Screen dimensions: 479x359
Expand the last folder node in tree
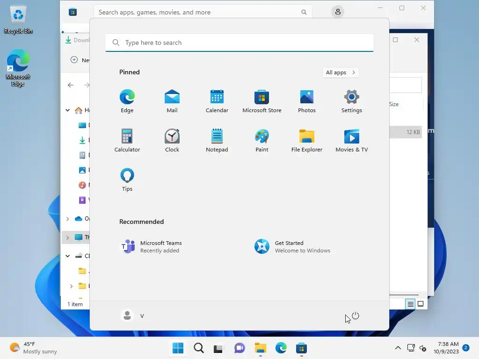71,286
